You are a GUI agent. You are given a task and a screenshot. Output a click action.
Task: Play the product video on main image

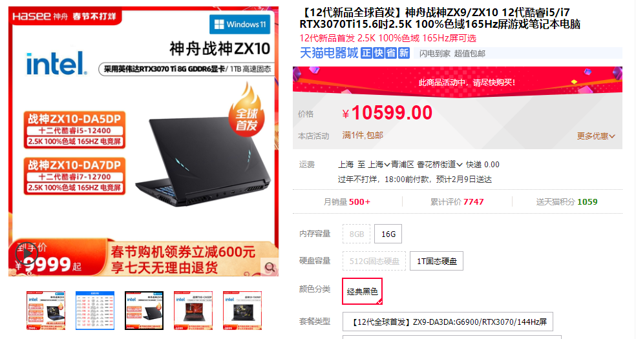[26, 254]
